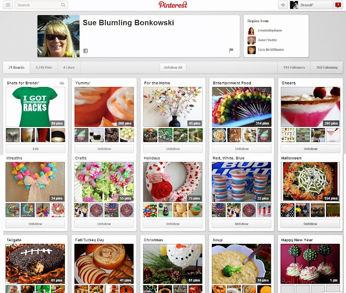
Task: Click the group icon on Shots for Brandi'
Action: click(x=62, y=83)
